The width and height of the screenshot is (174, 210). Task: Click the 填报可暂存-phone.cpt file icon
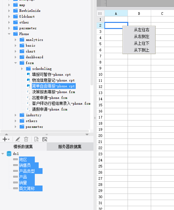pos(28,74)
